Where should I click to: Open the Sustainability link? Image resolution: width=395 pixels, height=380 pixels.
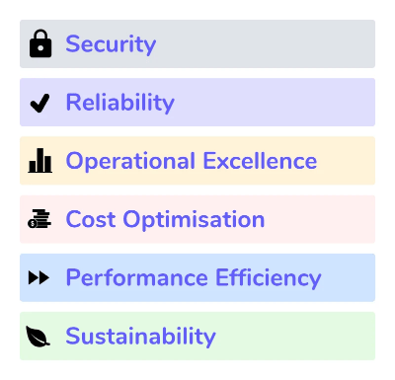coord(140,337)
